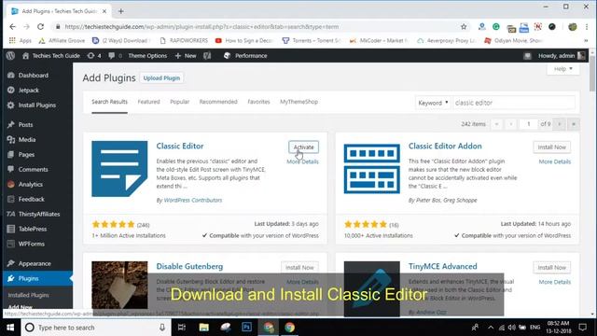The width and height of the screenshot is (597, 336).
Task: Click the Performance item in admin bar
Action: click(246, 56)
